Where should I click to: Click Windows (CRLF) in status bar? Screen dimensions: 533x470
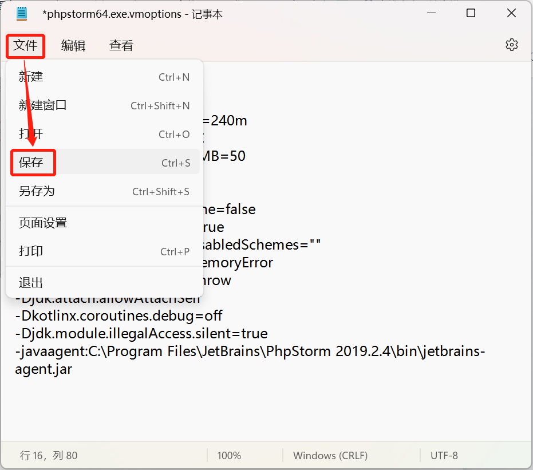(330, 455)
